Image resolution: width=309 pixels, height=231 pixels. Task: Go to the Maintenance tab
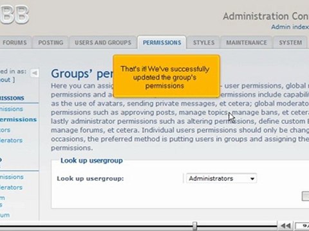(x=247, y=42)
